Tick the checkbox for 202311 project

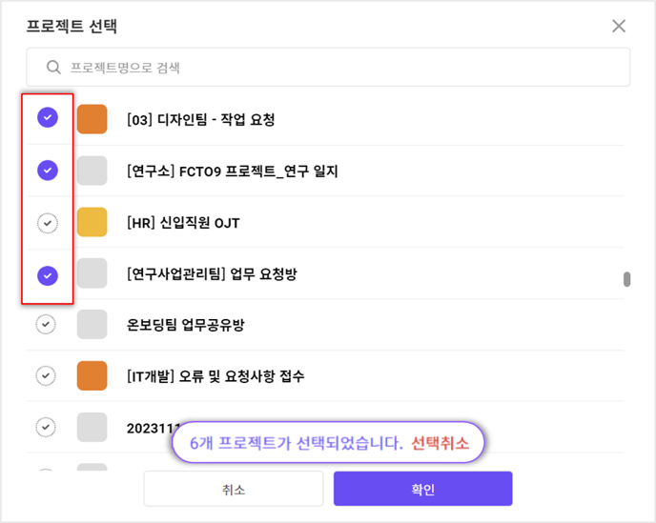(46, 427)
